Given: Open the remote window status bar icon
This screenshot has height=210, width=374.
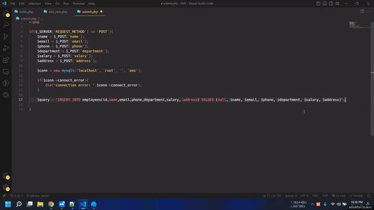Looking at the screenshot, I should coord(4,196).
